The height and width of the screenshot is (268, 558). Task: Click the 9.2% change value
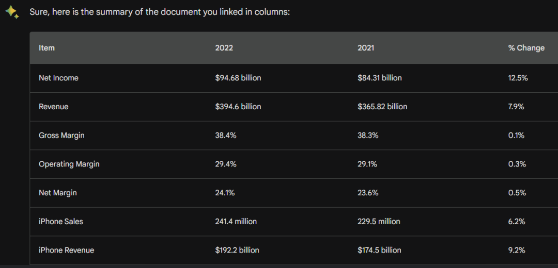click(x=516, y=250)
